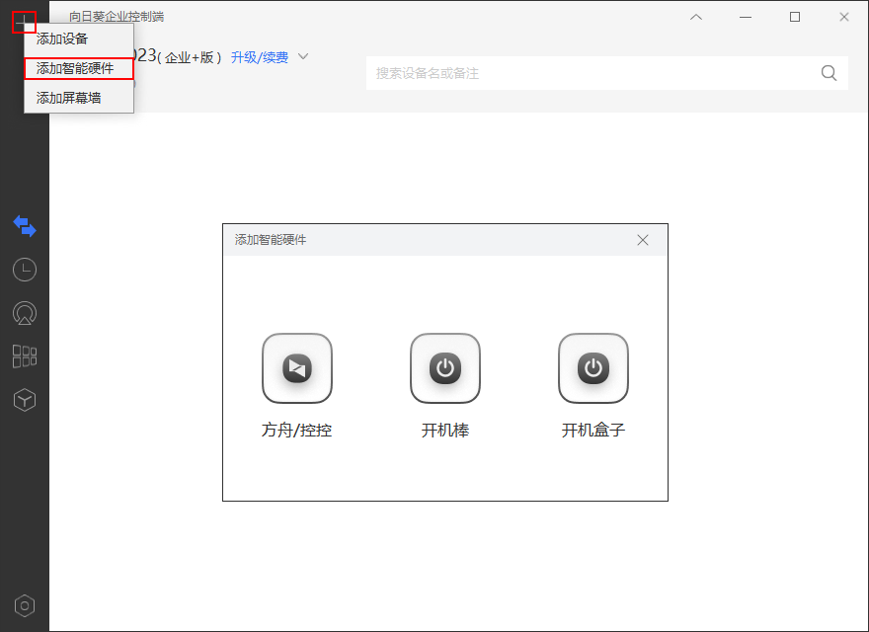Focus the 搜索设备名或备注 search field
The height and width of the screenshot is (632, 869).
[x=607, y=73]
